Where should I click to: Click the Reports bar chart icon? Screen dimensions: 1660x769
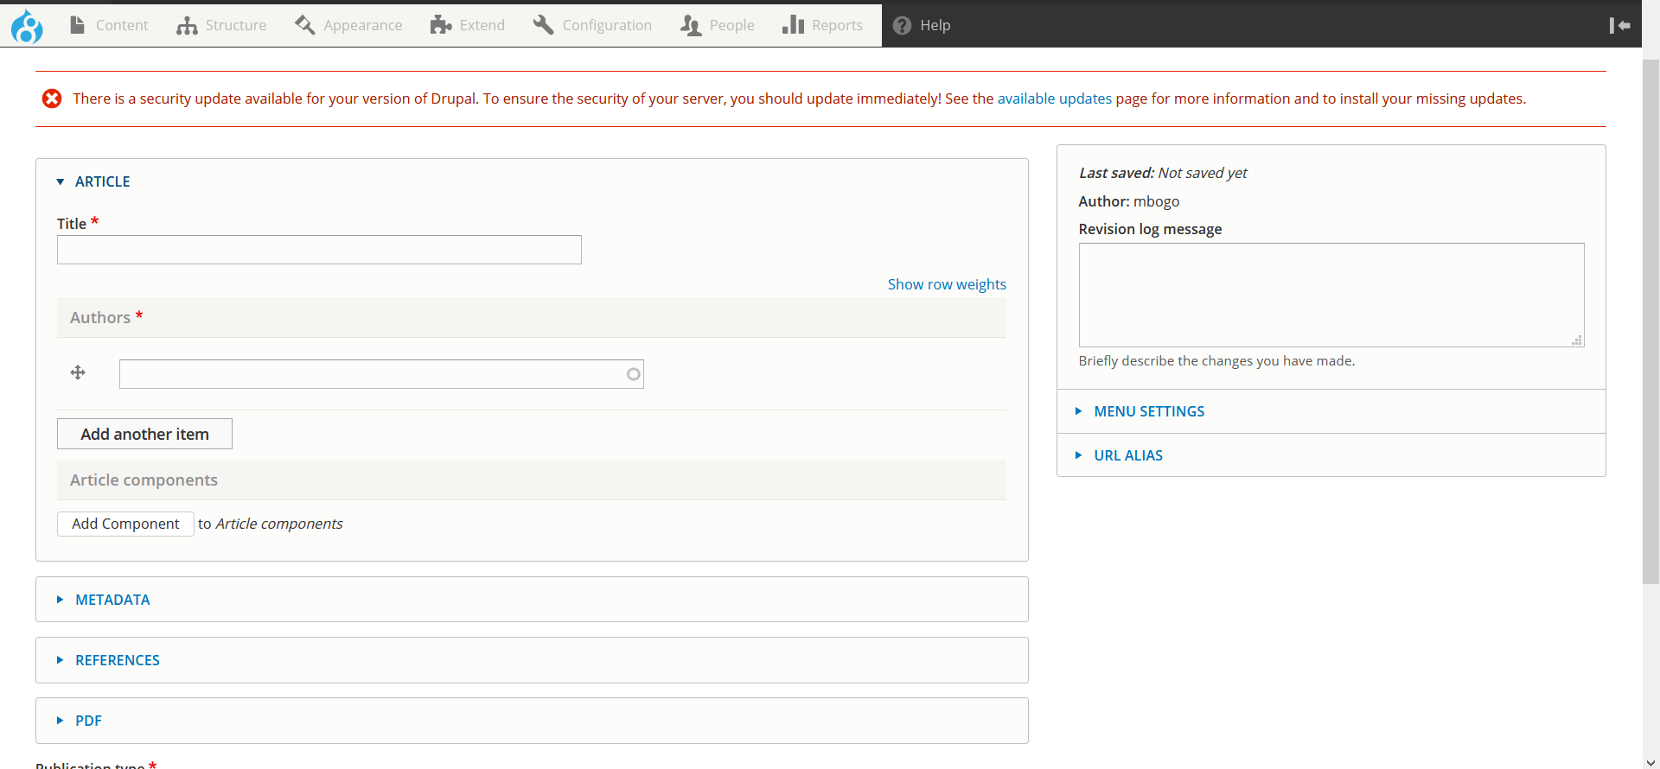coord(793,25)
